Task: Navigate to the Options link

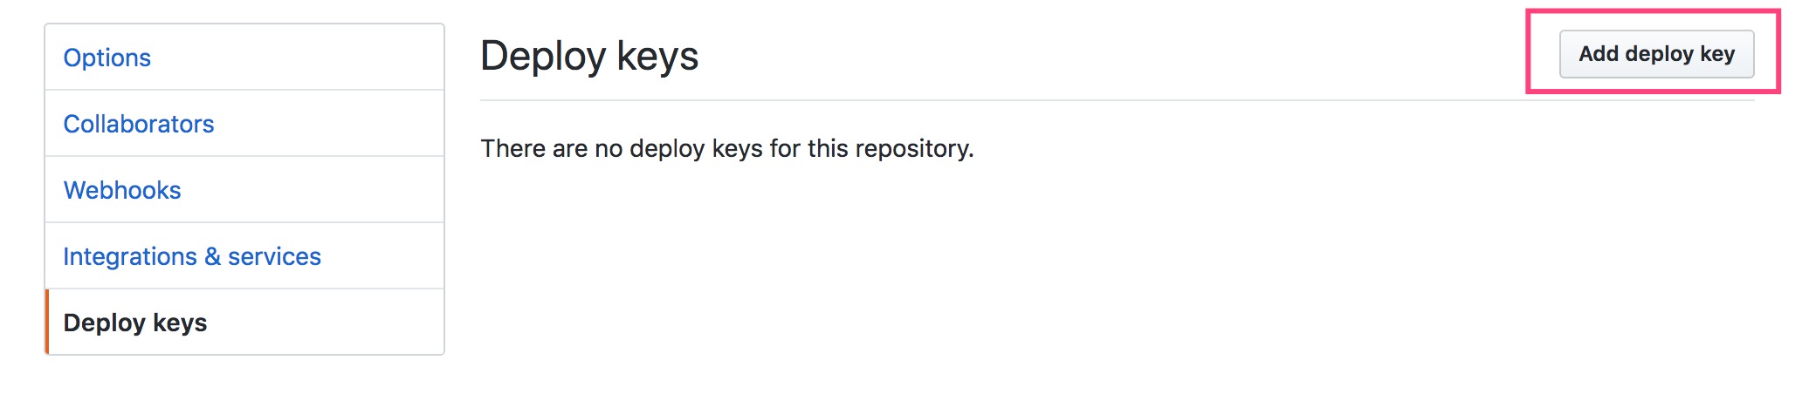Action: pyautogui.click(x=107, y=58)
